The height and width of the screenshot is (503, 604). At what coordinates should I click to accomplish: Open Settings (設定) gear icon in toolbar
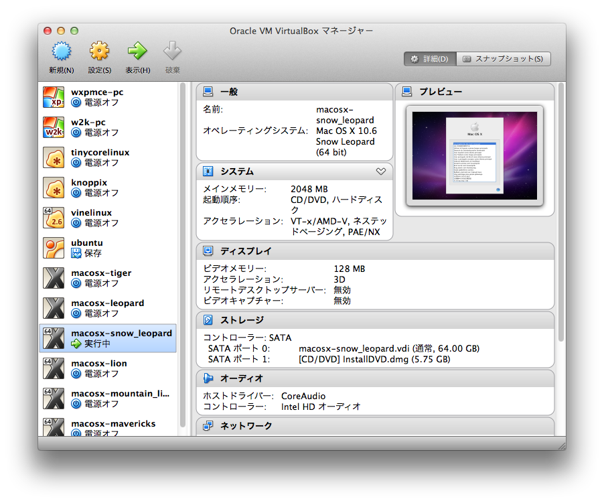[x=99, y=51]
